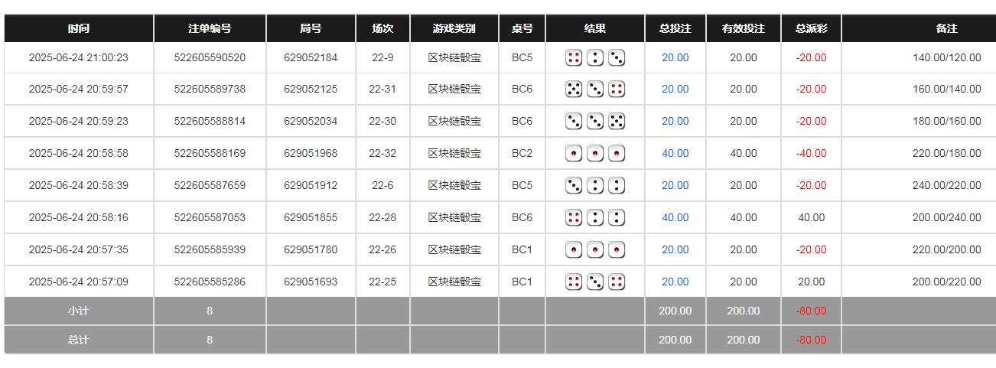The width and height of the screenshot is (996, 368).
Task: Click the middle one-dot die in the BC2 row
Action: [x=595, y=154]
